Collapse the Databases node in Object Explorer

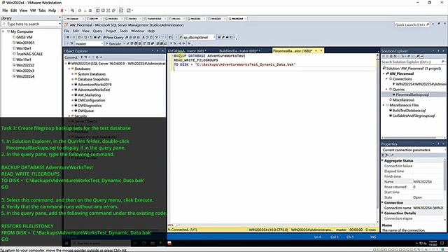pyautogui.click(x=69, y=69)
